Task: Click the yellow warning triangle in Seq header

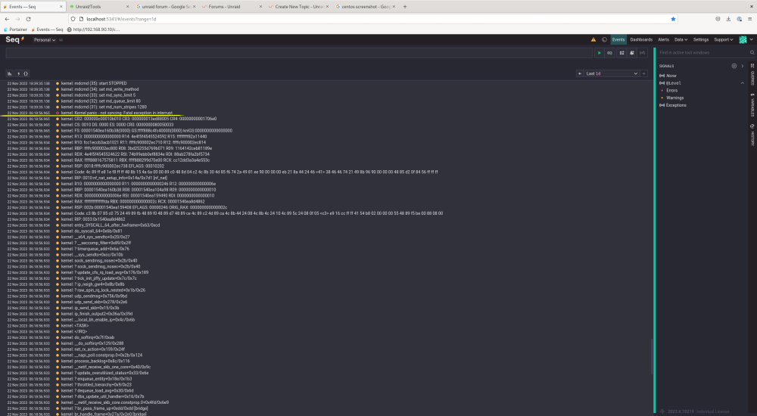Action: [593, 39]
